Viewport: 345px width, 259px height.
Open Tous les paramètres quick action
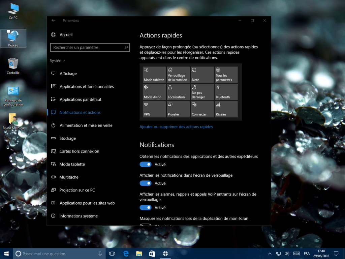point(226,75)
